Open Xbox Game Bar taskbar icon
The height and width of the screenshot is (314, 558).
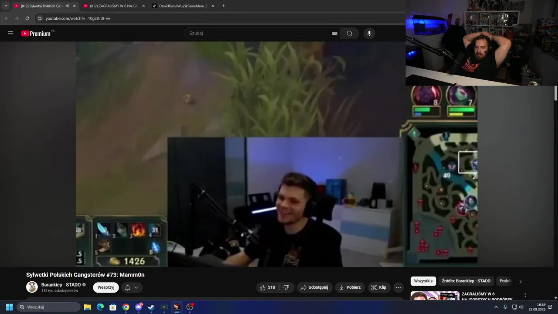164,307
